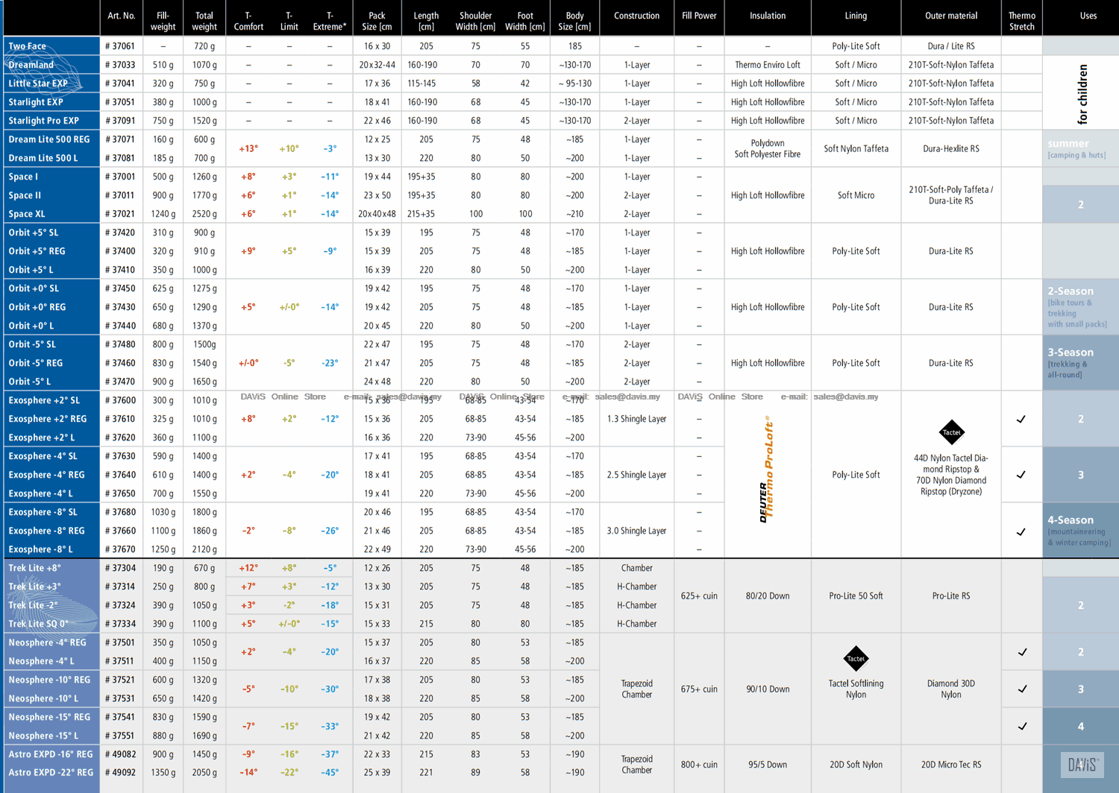Click the 'Uses' column header
Image resolution: width=1119 pixels, height=793 pixels.
[x=1088, y=16]
